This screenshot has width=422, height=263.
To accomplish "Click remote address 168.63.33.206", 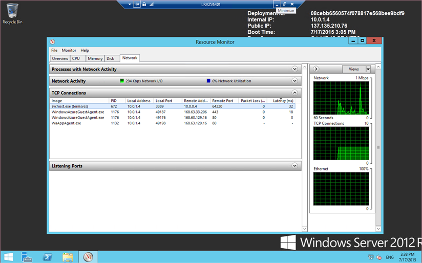I will pyautogui.click(x=196, y=112).
